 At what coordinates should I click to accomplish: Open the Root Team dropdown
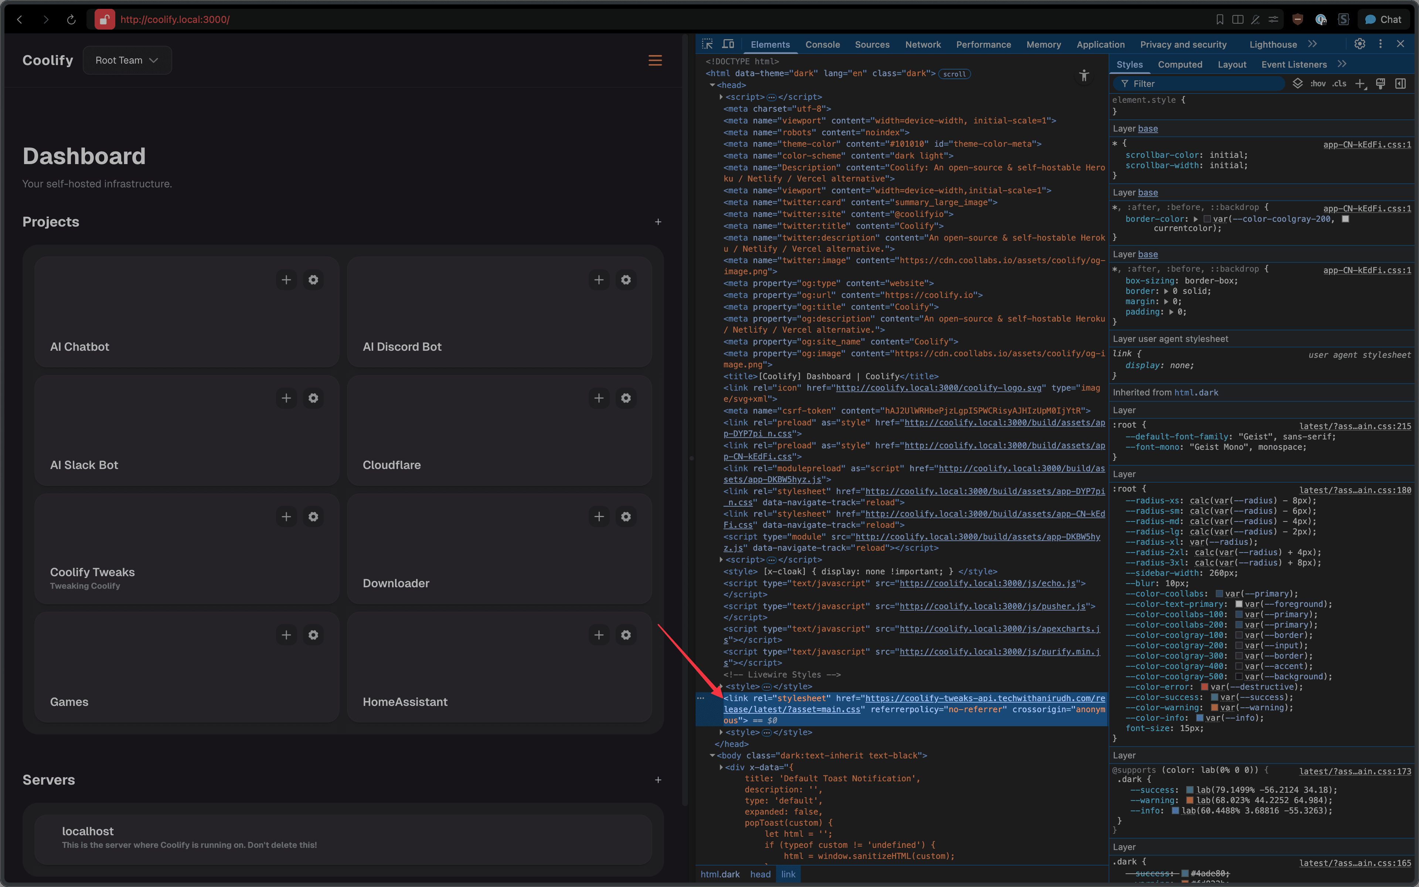tap(127, 60)
